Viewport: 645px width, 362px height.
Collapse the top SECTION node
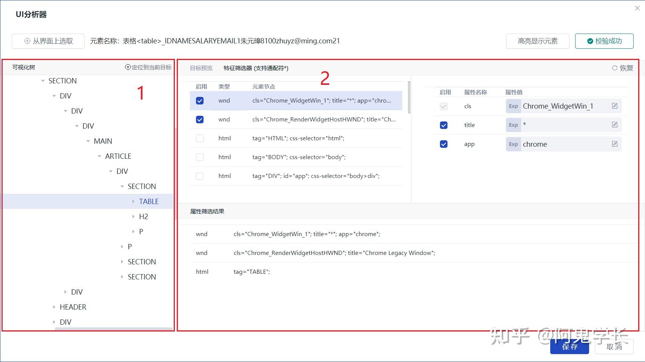click(42, 81)
